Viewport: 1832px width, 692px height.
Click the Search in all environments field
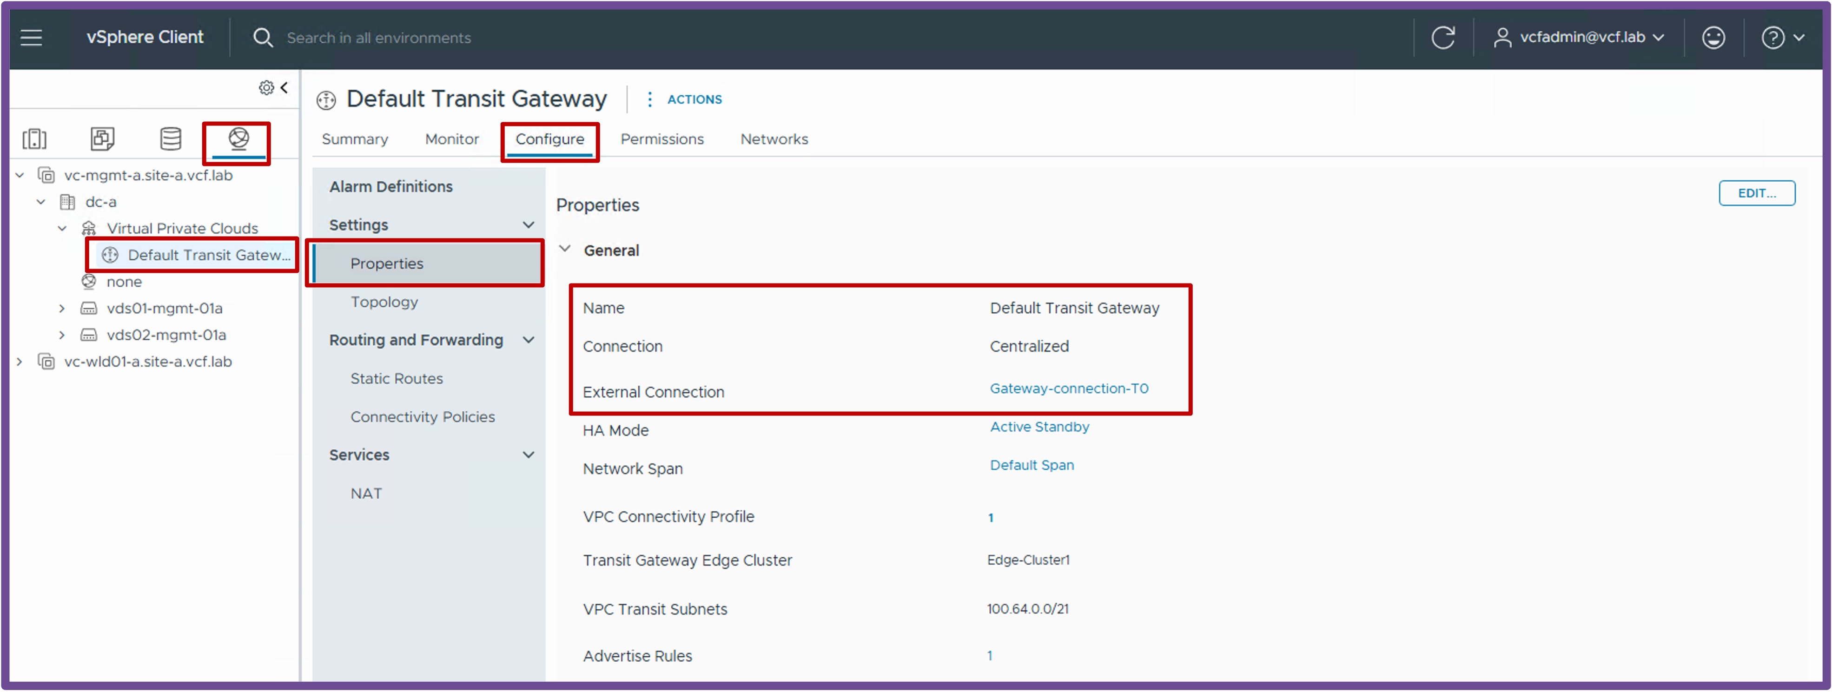[378, 38]
